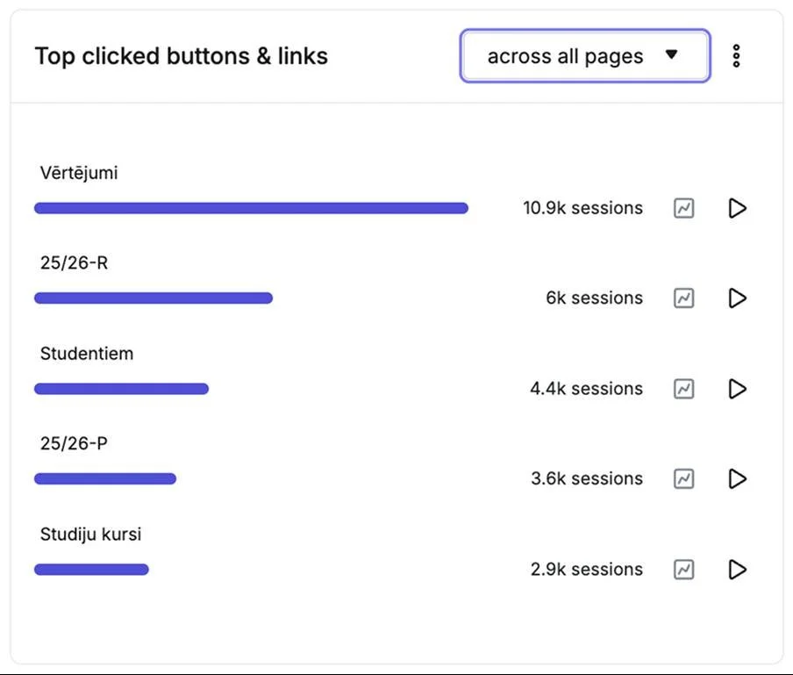Open the three-dot more options menu
The height and width of the screenshot is (675, 793).
pos(736,55)
